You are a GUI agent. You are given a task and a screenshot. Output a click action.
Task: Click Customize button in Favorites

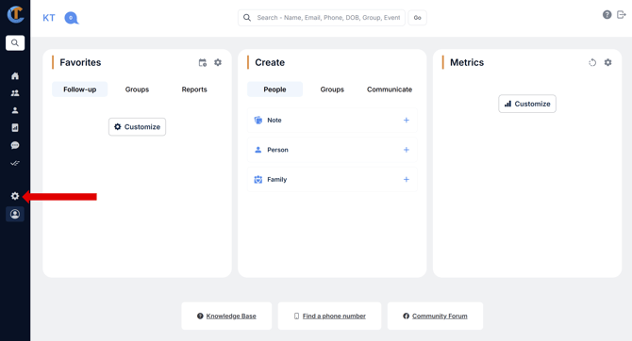pos(137,127)
